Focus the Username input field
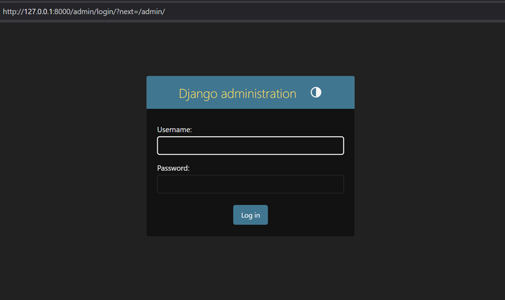The height and width of the screenshot is (300, 505). pyautogui.click(x=250, y=146)
